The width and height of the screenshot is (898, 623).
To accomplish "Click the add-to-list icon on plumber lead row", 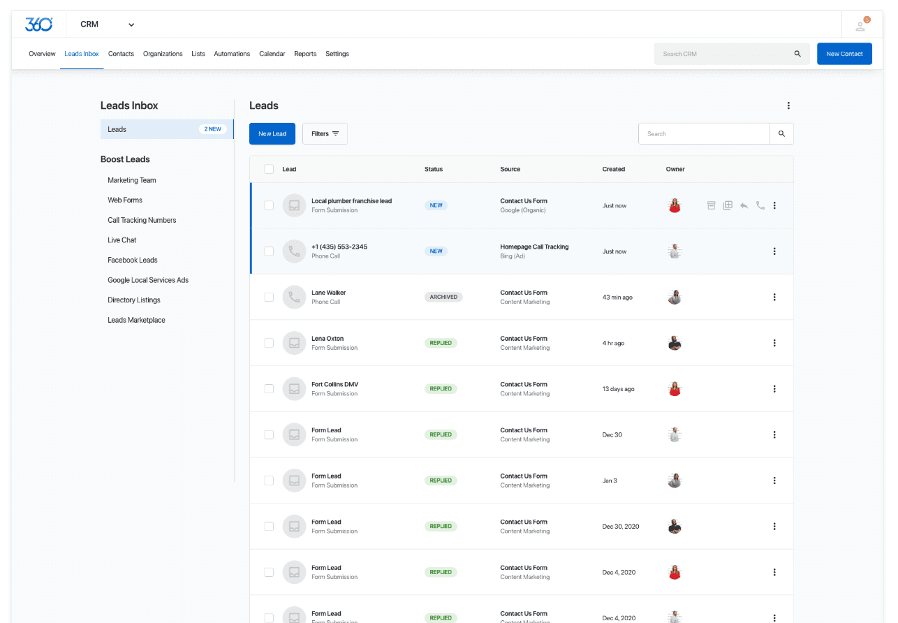I will point(728,205).
